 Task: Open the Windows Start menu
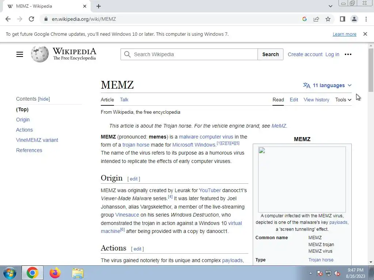pyautogui.click(x=10, y=273)
